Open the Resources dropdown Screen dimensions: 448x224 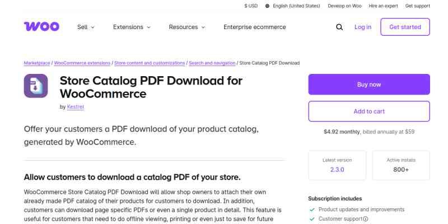pos(187,27)
